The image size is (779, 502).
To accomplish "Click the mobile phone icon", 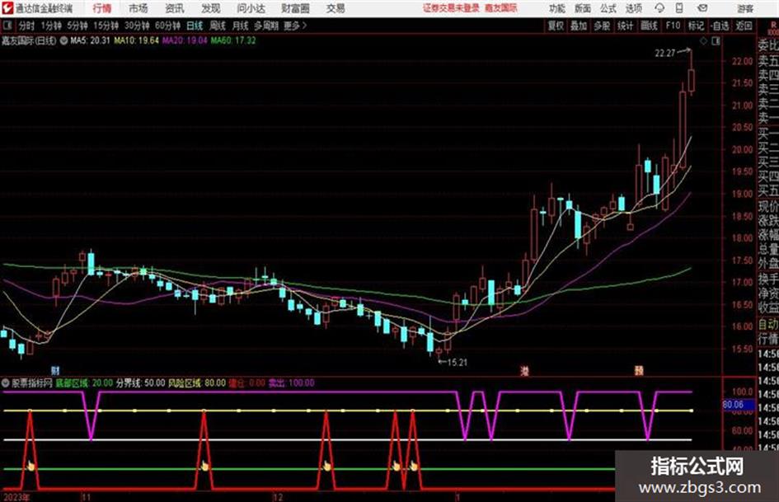I will tap(679, 8).
